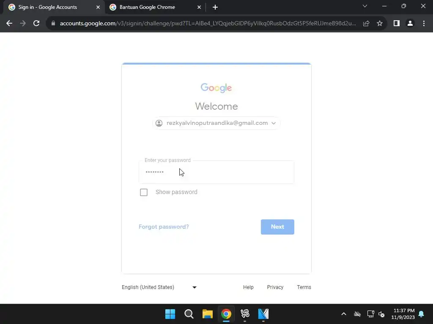433x324 pixels.
Task: Open the notifications bell icon
Action: 421,314
